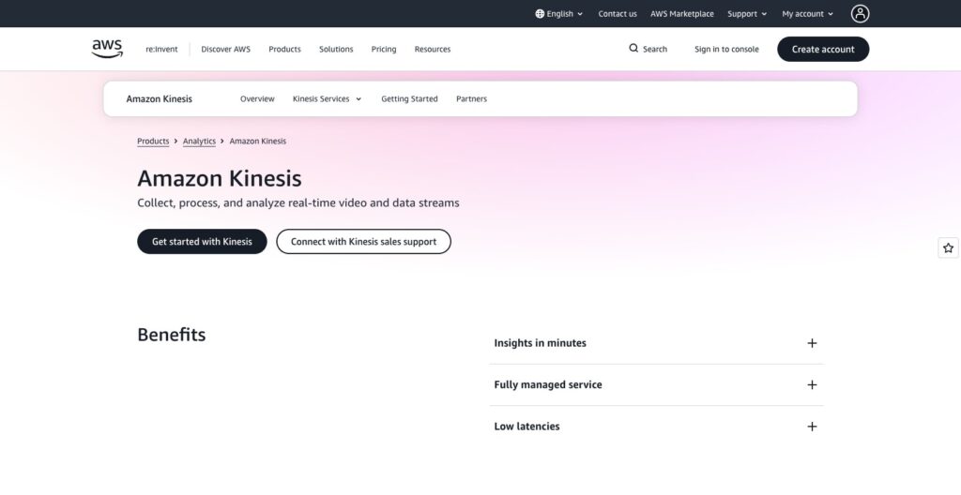The image size is (961, 495).
Task: Click the Search label in header
Action: [654, 49]
